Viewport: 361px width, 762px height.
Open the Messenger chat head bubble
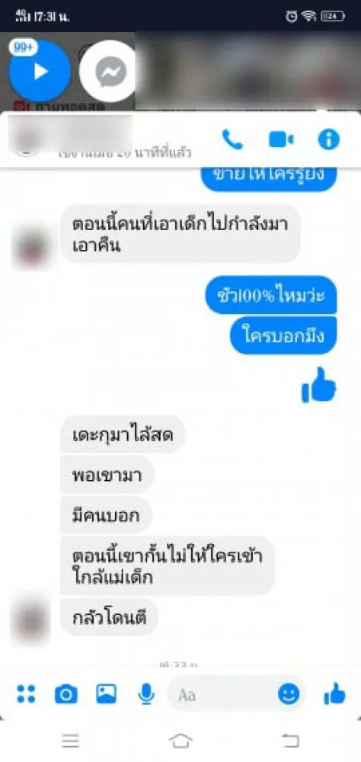tap(110, 71)
